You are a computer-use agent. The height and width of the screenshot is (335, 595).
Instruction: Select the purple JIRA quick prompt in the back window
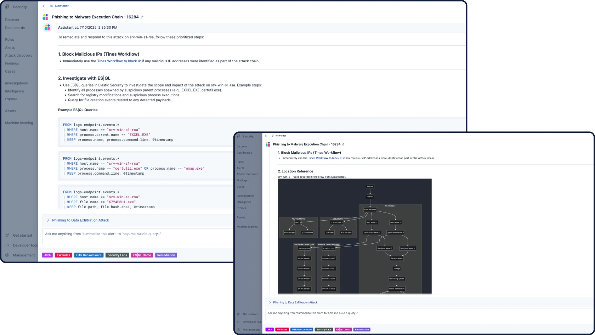(x=47, y=255)
